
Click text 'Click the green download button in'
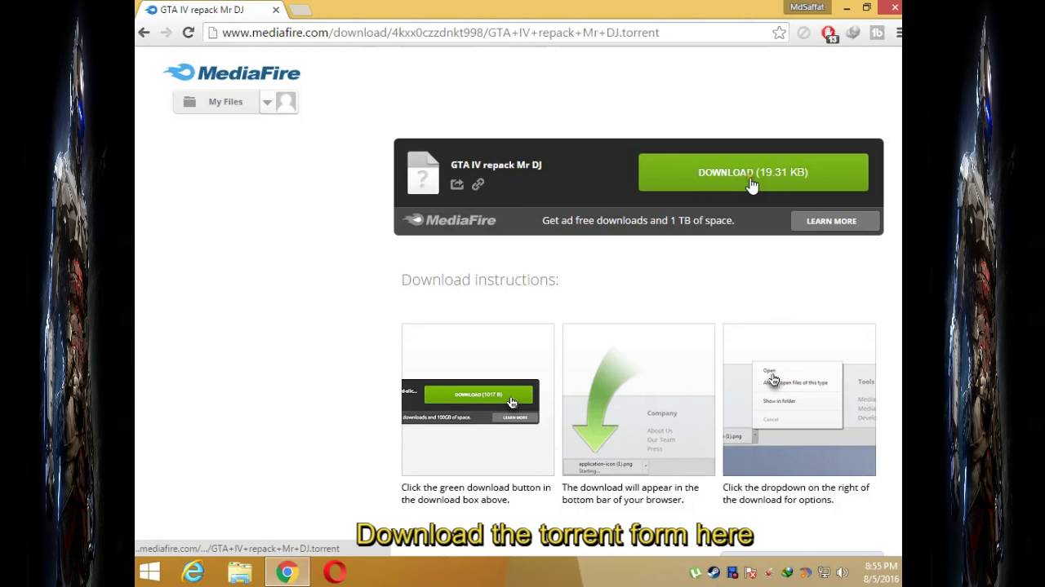pyautogui.click(x=476, y=488)
